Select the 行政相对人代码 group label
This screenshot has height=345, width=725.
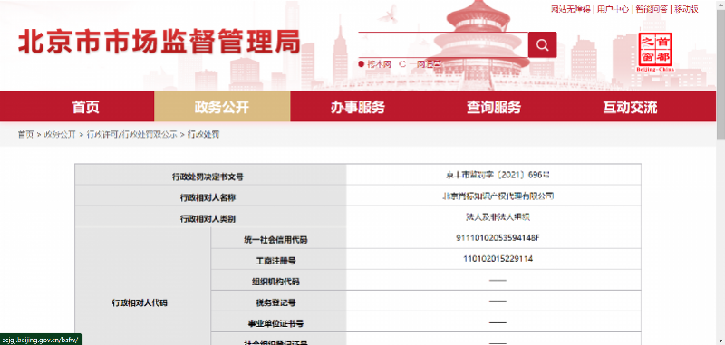140,303
